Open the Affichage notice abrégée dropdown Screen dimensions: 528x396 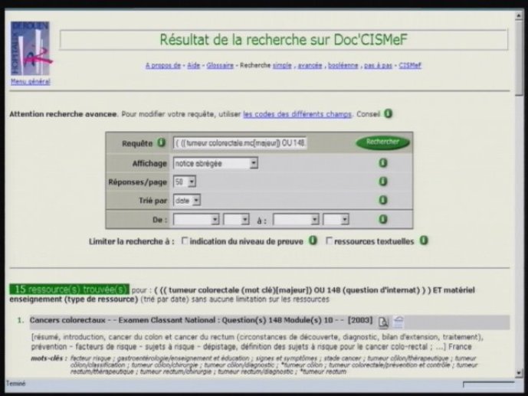pos(215,163)
